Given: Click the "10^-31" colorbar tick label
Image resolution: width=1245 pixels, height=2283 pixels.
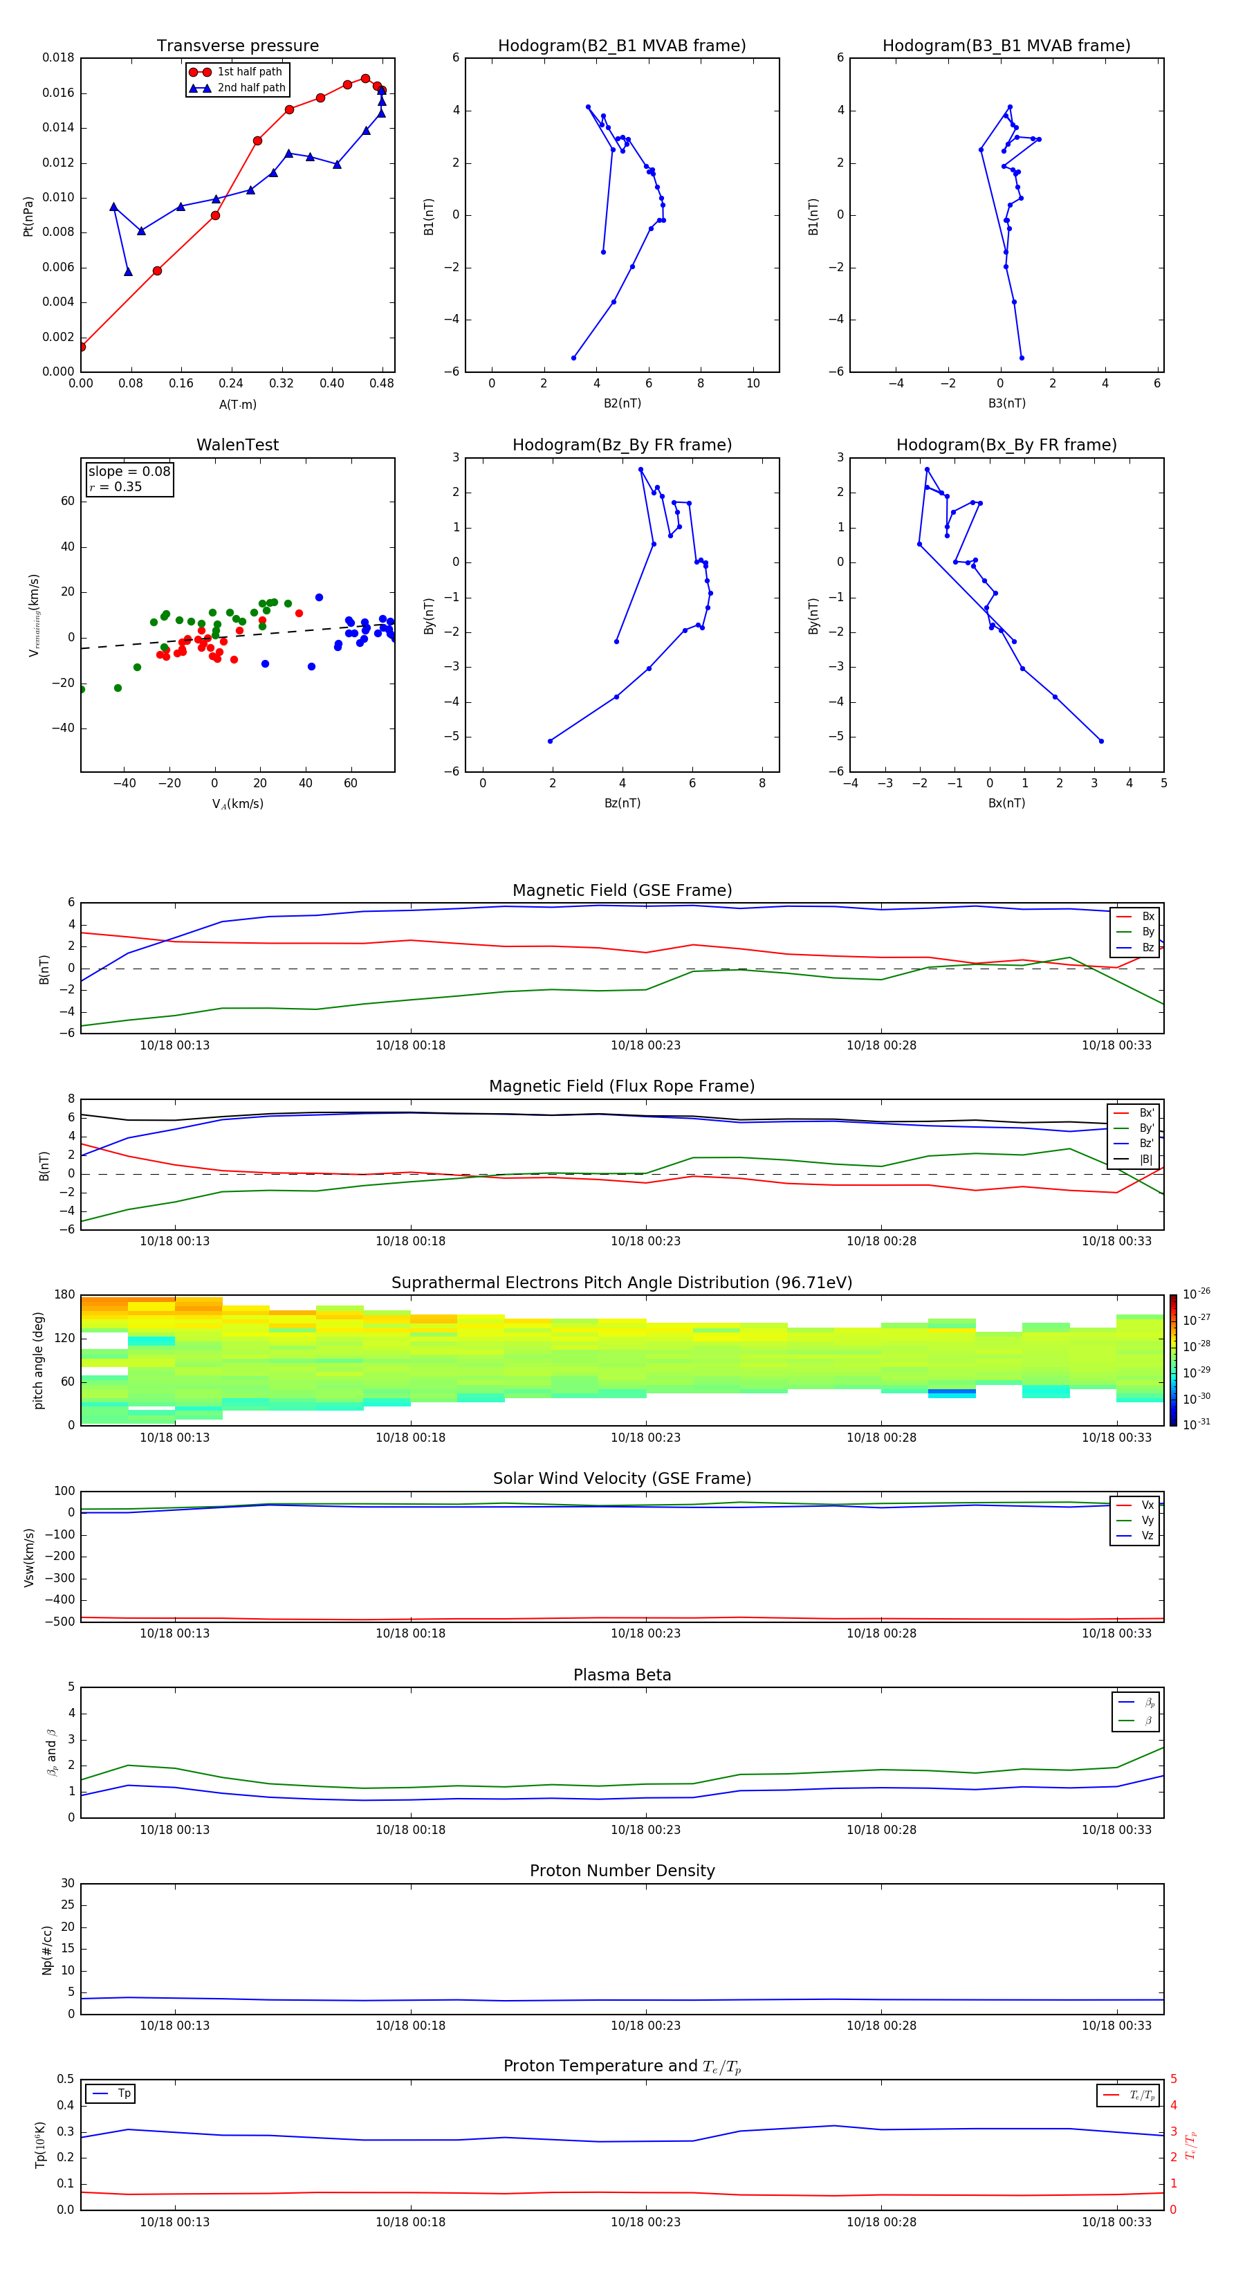Looking at the screenshot, I should point(1197,1424).
